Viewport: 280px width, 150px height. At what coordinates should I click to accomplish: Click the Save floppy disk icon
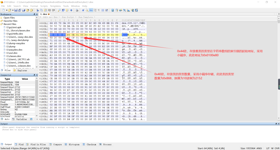pyautogui.click(x=16, y=10)
